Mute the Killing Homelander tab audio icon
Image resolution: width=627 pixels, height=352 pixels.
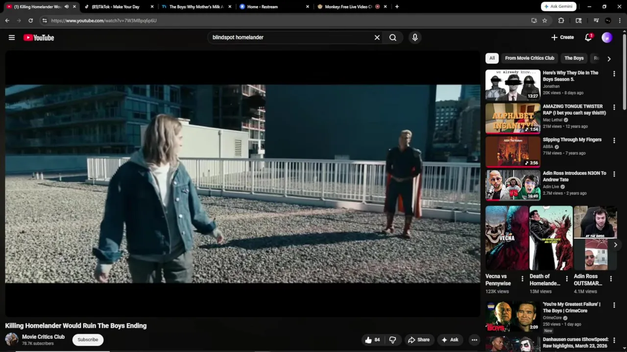pos(66,7)
